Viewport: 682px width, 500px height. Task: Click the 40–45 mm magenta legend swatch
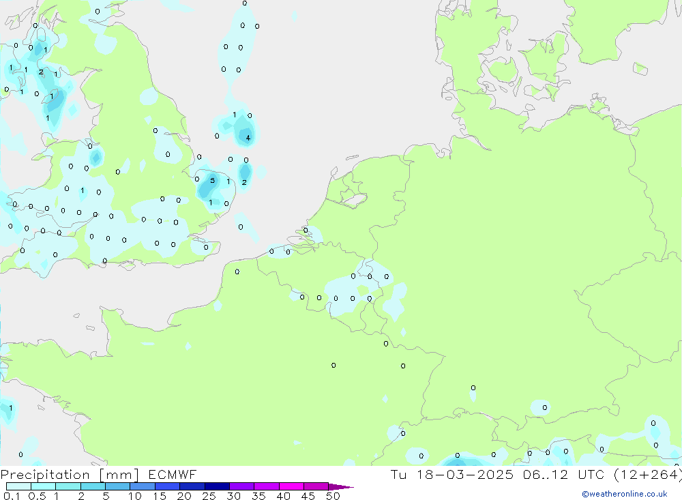291,486
